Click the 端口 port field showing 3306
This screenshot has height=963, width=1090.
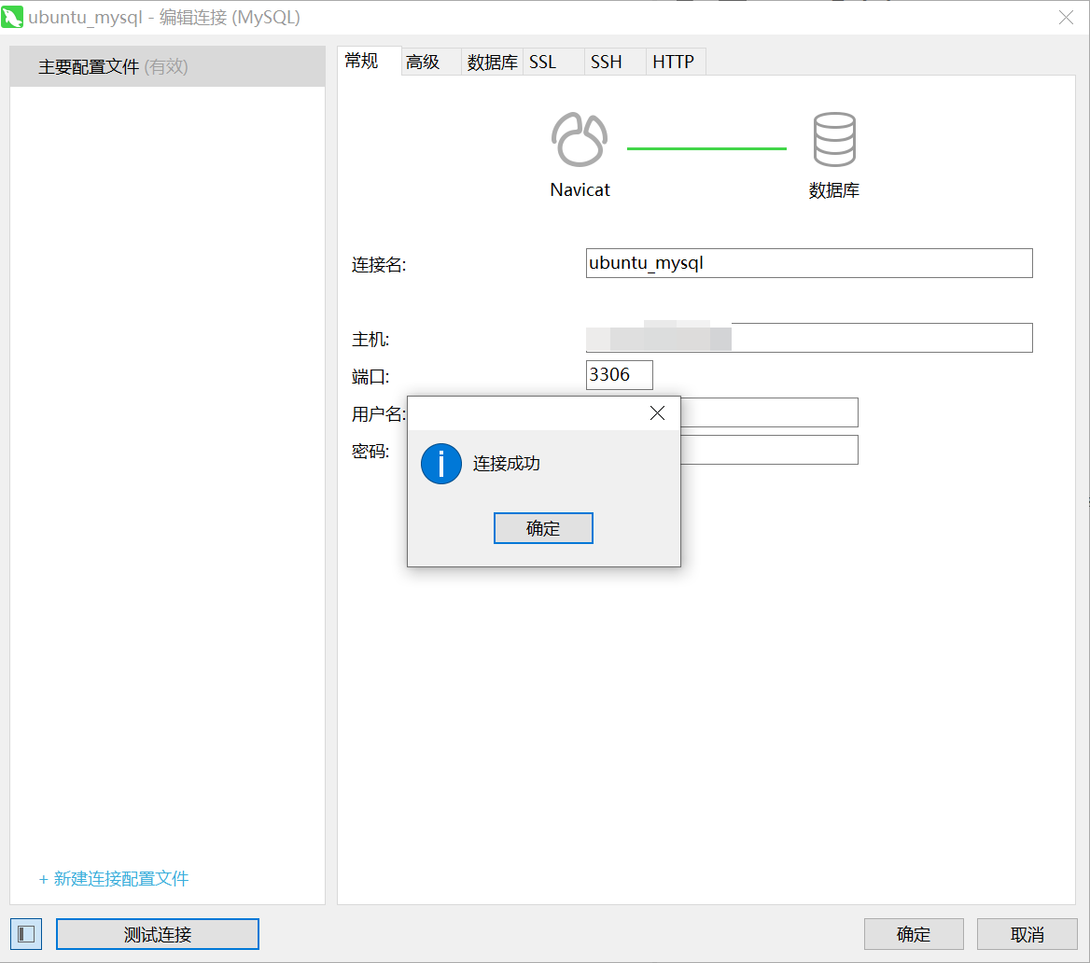click(x=620, y=375)
